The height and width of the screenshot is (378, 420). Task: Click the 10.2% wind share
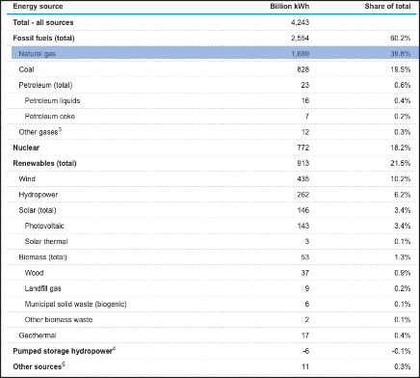401,179
